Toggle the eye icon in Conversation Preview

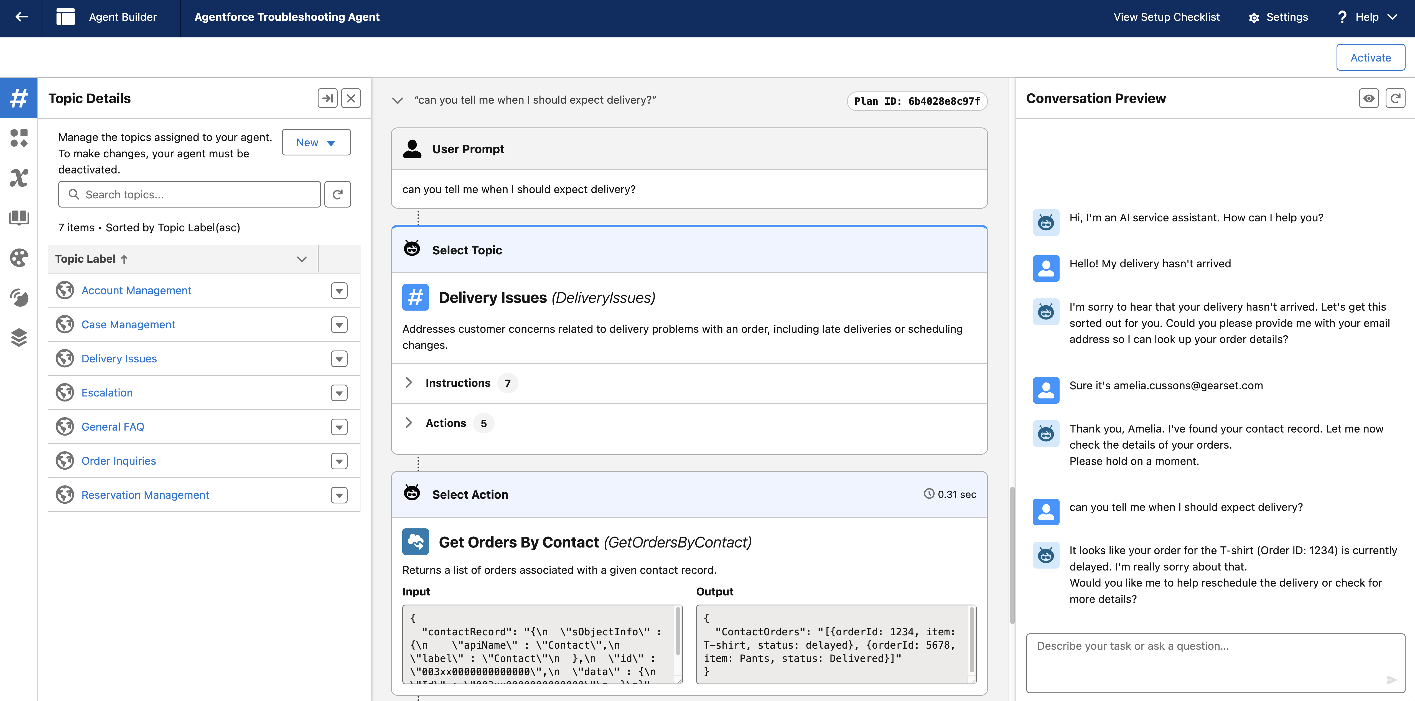1368,98
